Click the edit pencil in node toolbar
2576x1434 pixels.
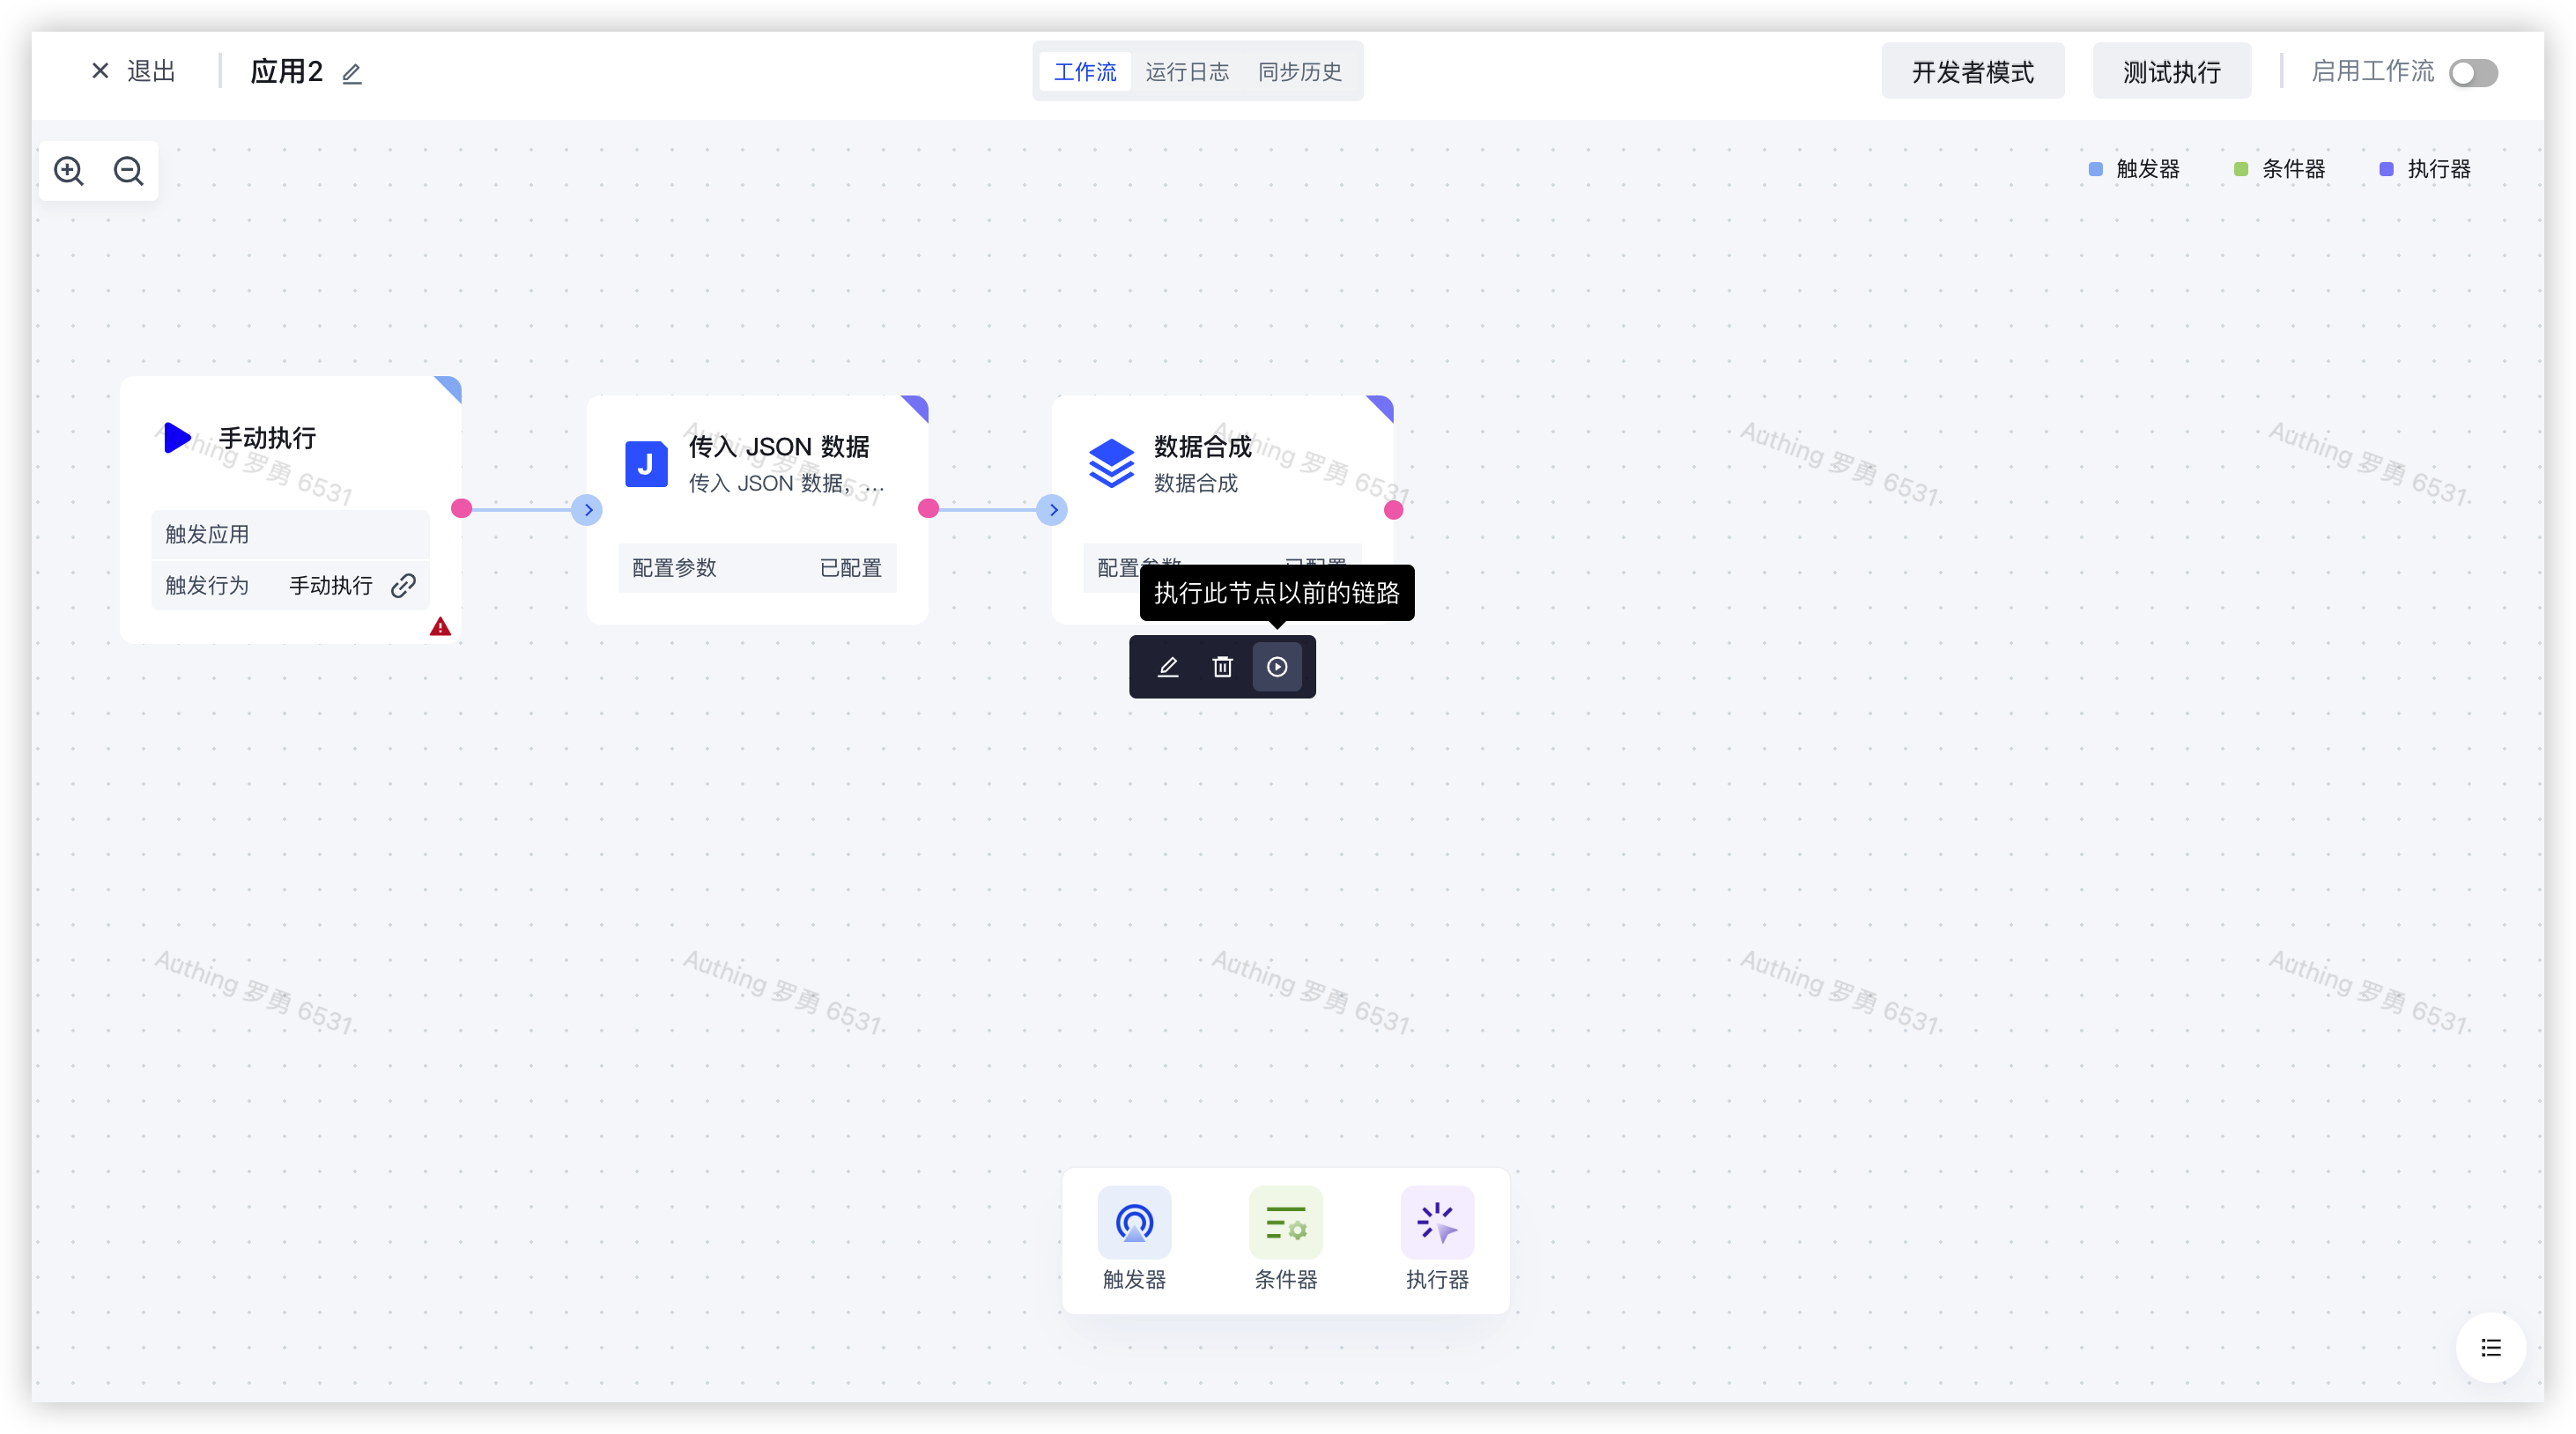1167,667
